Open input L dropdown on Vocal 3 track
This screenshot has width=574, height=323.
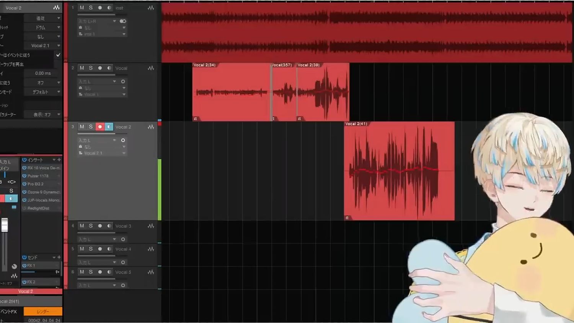pyautogui.click(x=97, y=239)
